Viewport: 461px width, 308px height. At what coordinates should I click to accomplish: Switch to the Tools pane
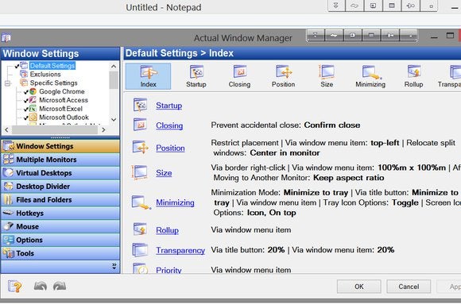(60, 253)
